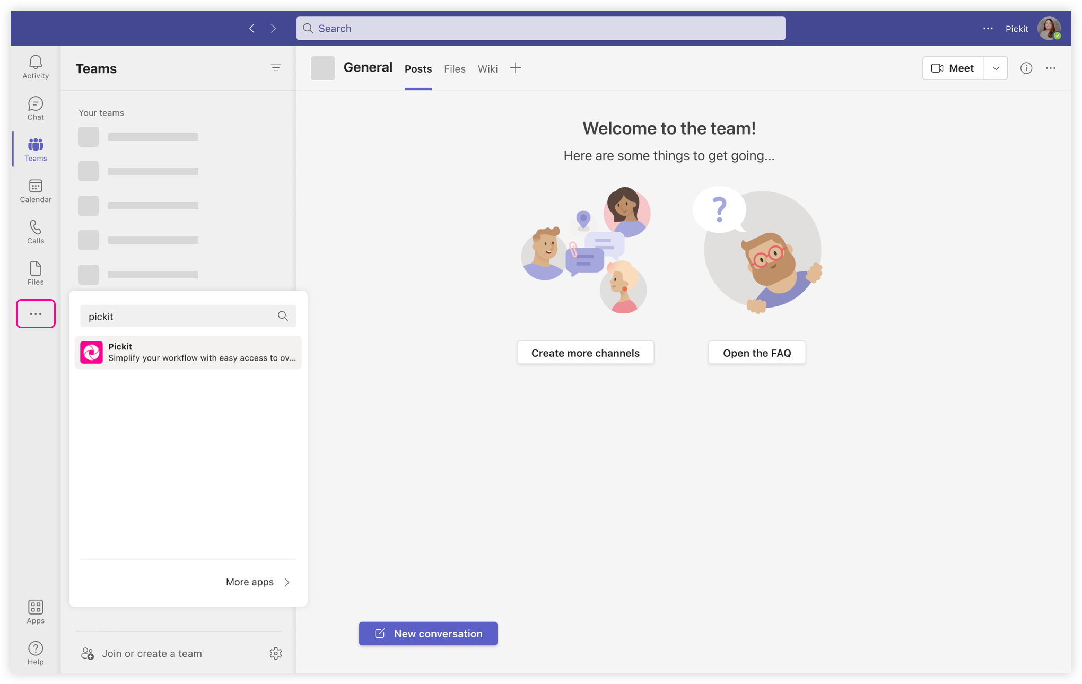Click the Create more channels illustration
1082x684 pixels.
coord(586,250)
